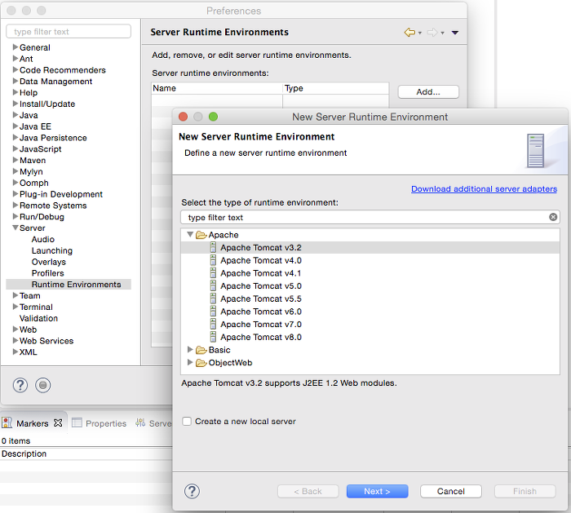Select Validation in Preferences tree
The width and height of the screenshot is (571, 513).
(x=38, y=318)
